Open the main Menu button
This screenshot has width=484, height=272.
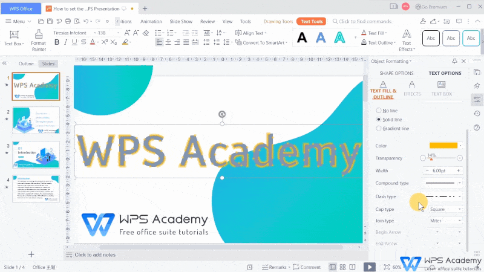click(x=18, y=21)
